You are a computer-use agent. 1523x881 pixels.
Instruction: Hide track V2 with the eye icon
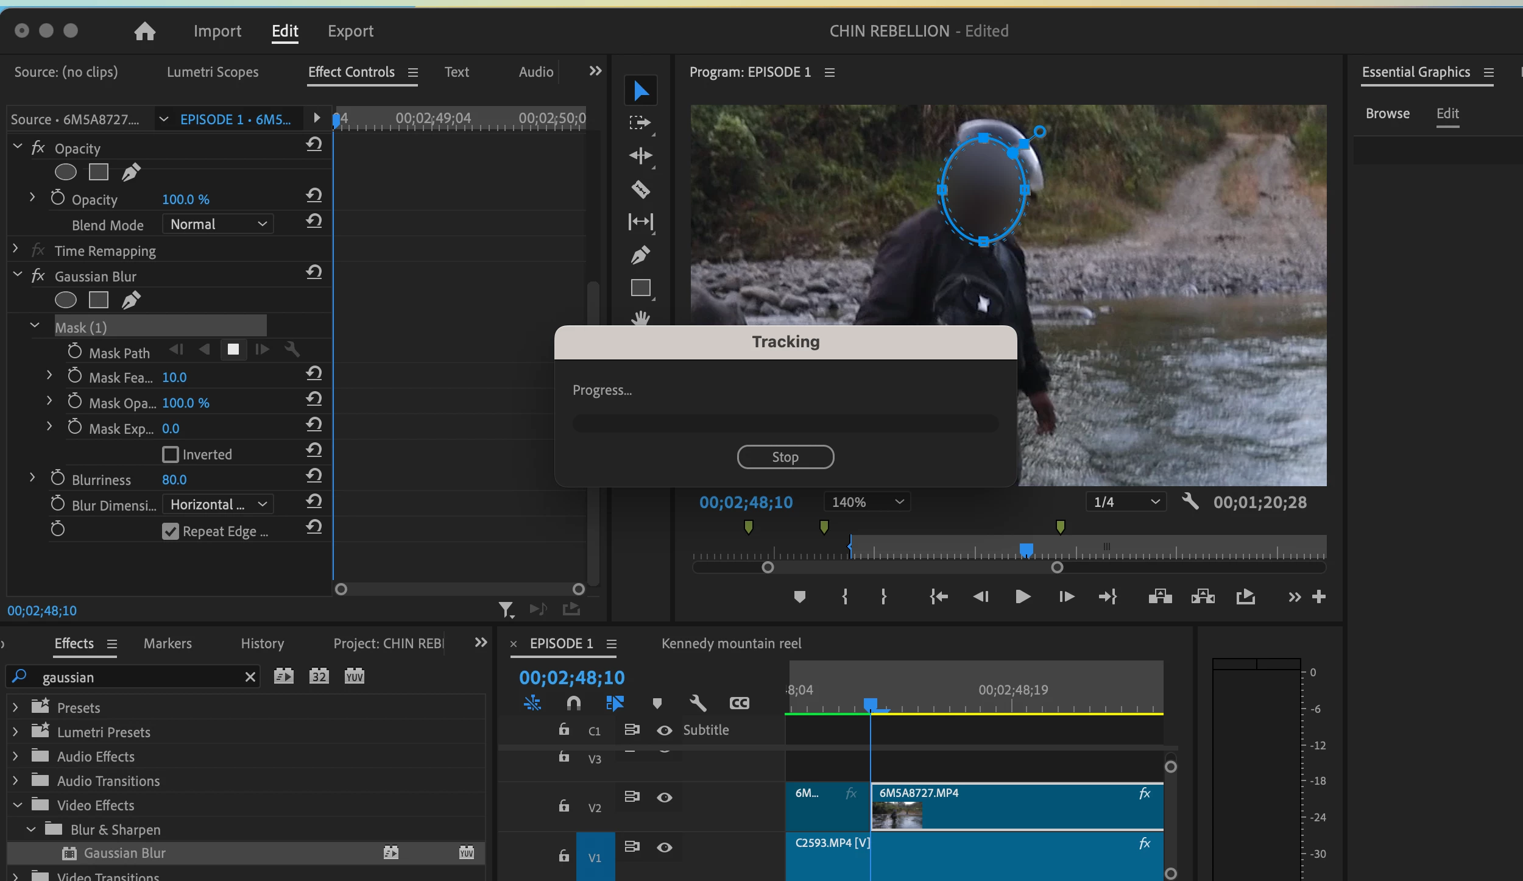(665, 798)
